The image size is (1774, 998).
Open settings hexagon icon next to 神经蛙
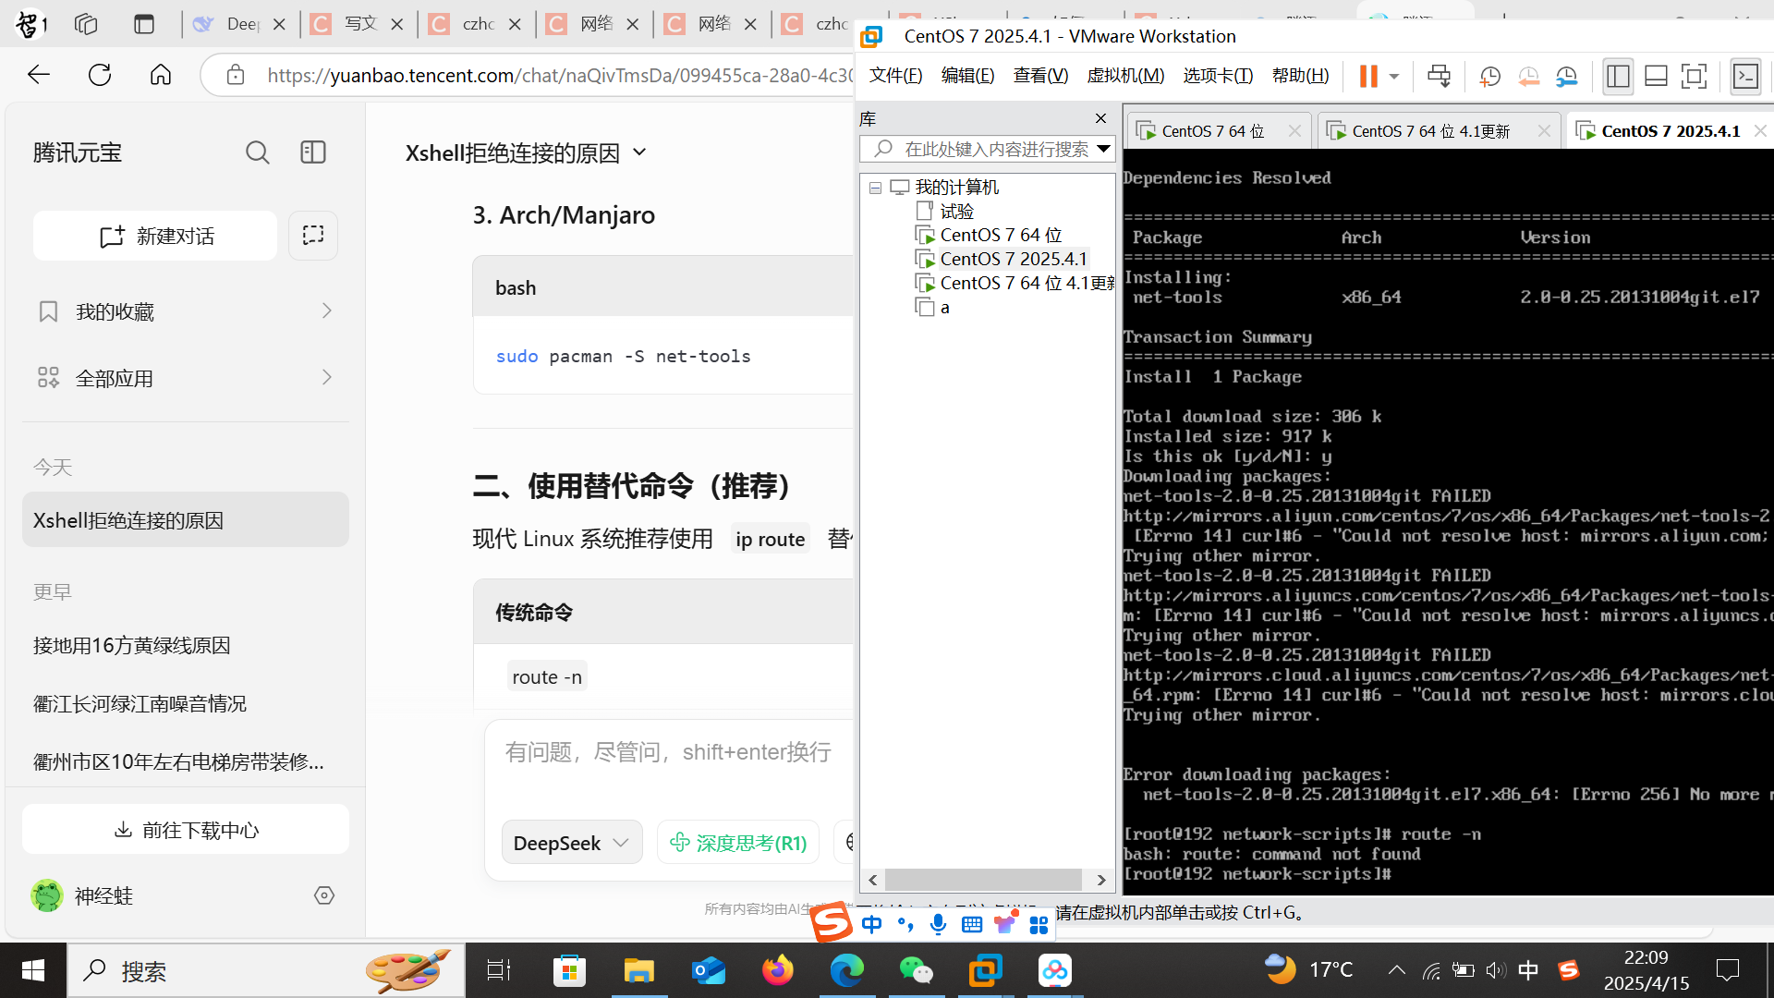(324, 895)
